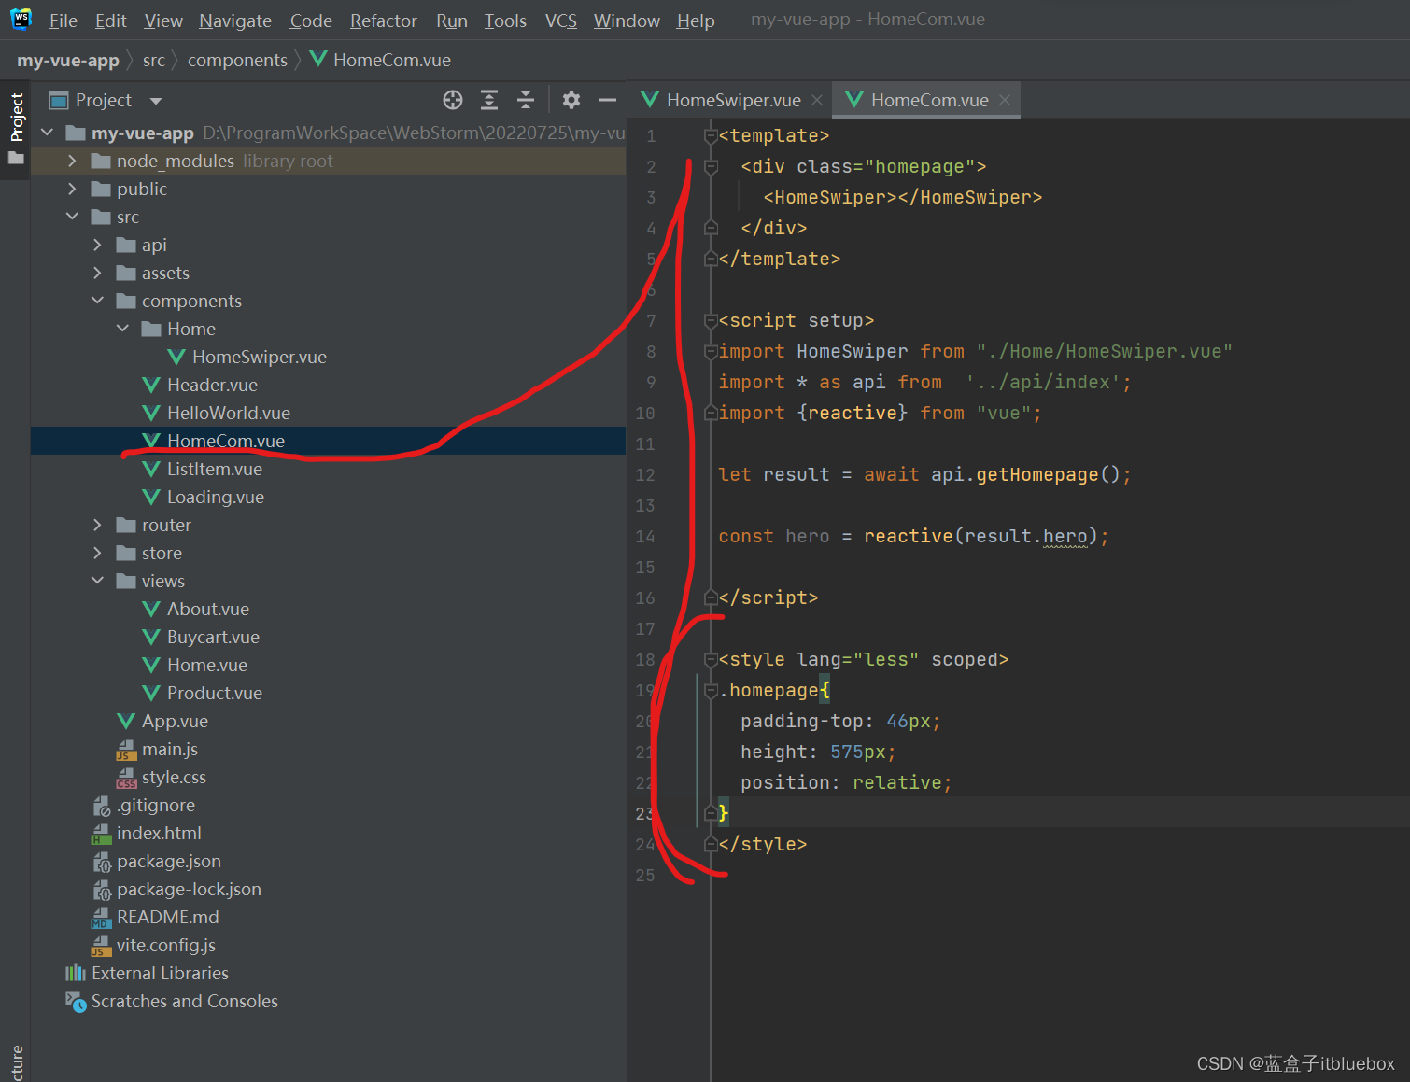Screen dimensions: 1410x1082
Task: Select vite.config.js in the project tree
Action: [x=165, y=945]
